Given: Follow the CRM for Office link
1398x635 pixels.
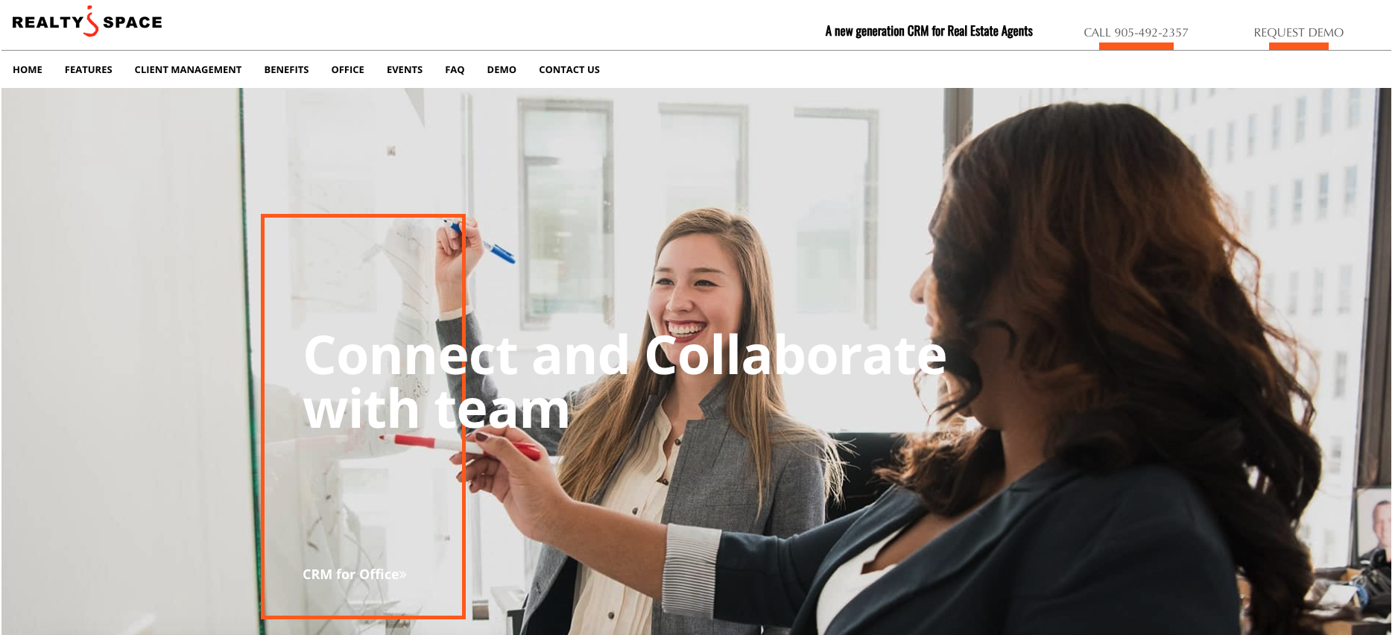Looking at the screenshot, I should point(350,575).
